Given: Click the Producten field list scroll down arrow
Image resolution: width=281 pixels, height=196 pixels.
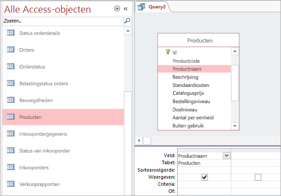Looking at the screenshot, I should pos(235,126).
